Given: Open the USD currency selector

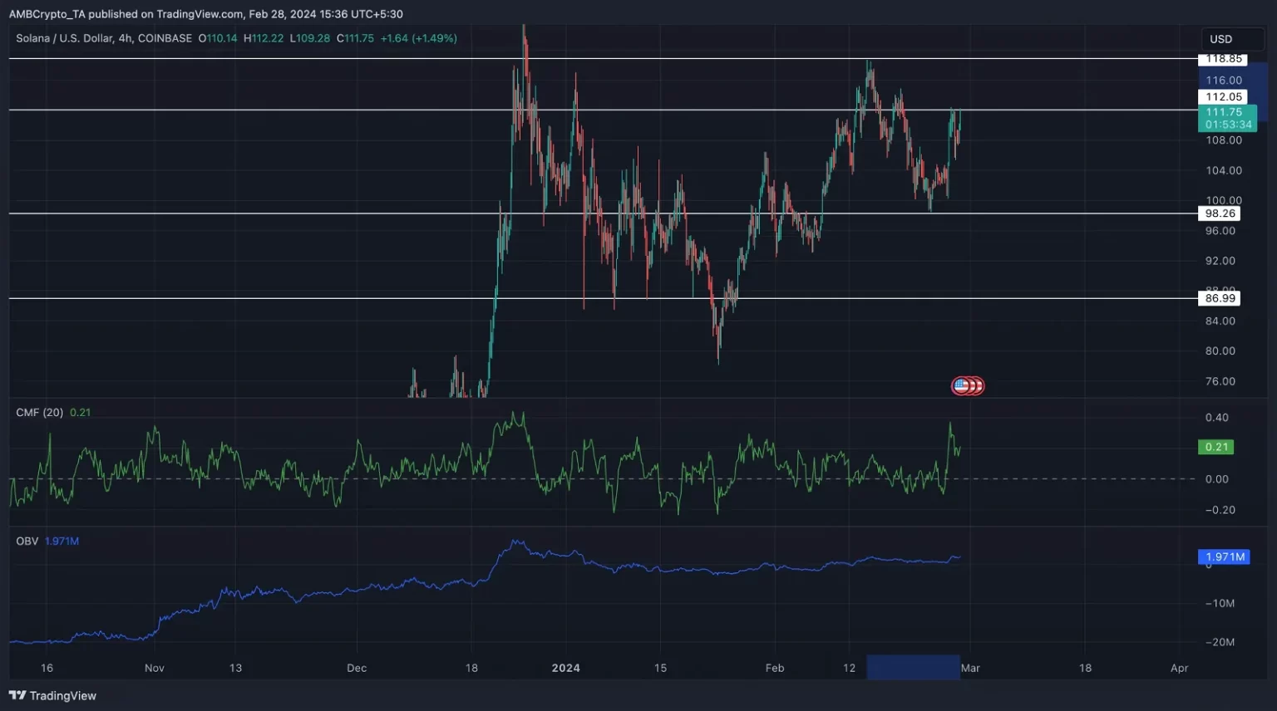Looking at the screenshot, I should click(x=1220, y=39).
